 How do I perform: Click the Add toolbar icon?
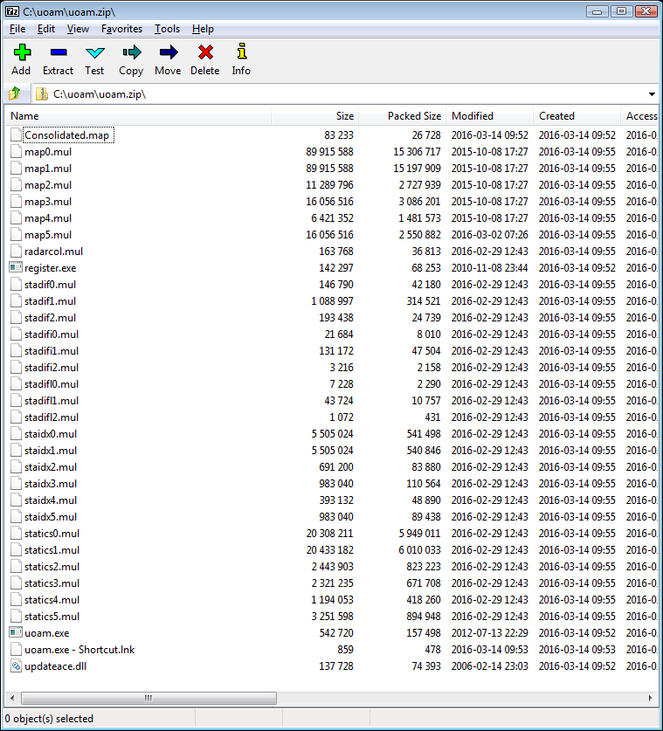[x=22, y=52]
